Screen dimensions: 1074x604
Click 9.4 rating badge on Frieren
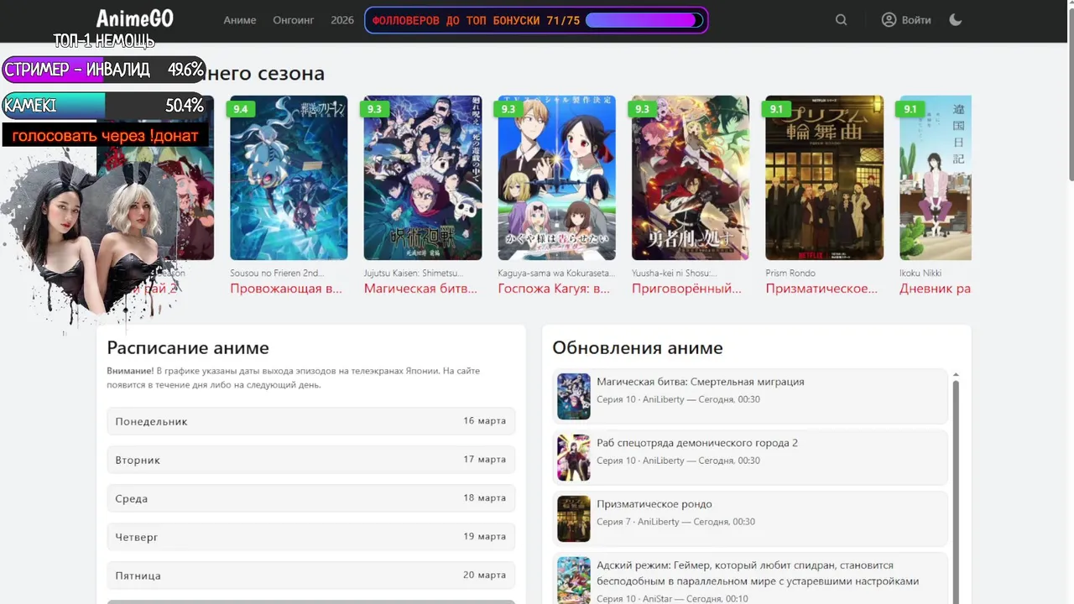[x=241, y=109]
